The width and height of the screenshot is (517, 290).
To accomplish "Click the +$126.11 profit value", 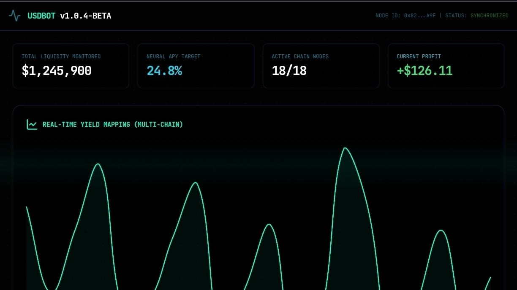I will coord(424,70).
